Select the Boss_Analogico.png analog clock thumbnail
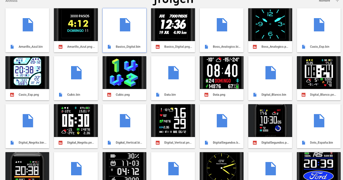Screen dimensions: 343x180 [x=270, y=25]
